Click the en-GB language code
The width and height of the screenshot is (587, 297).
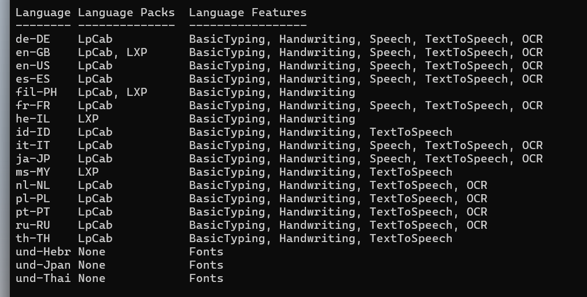pos(32,53)
